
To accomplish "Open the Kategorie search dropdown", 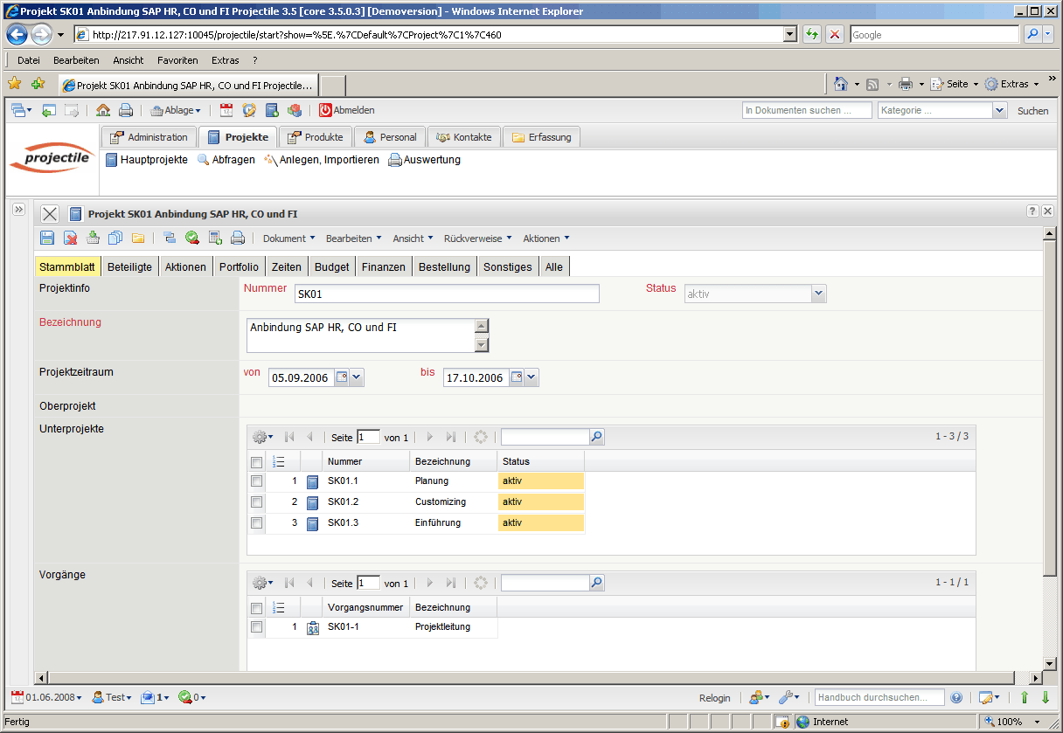I will 1000,111.
